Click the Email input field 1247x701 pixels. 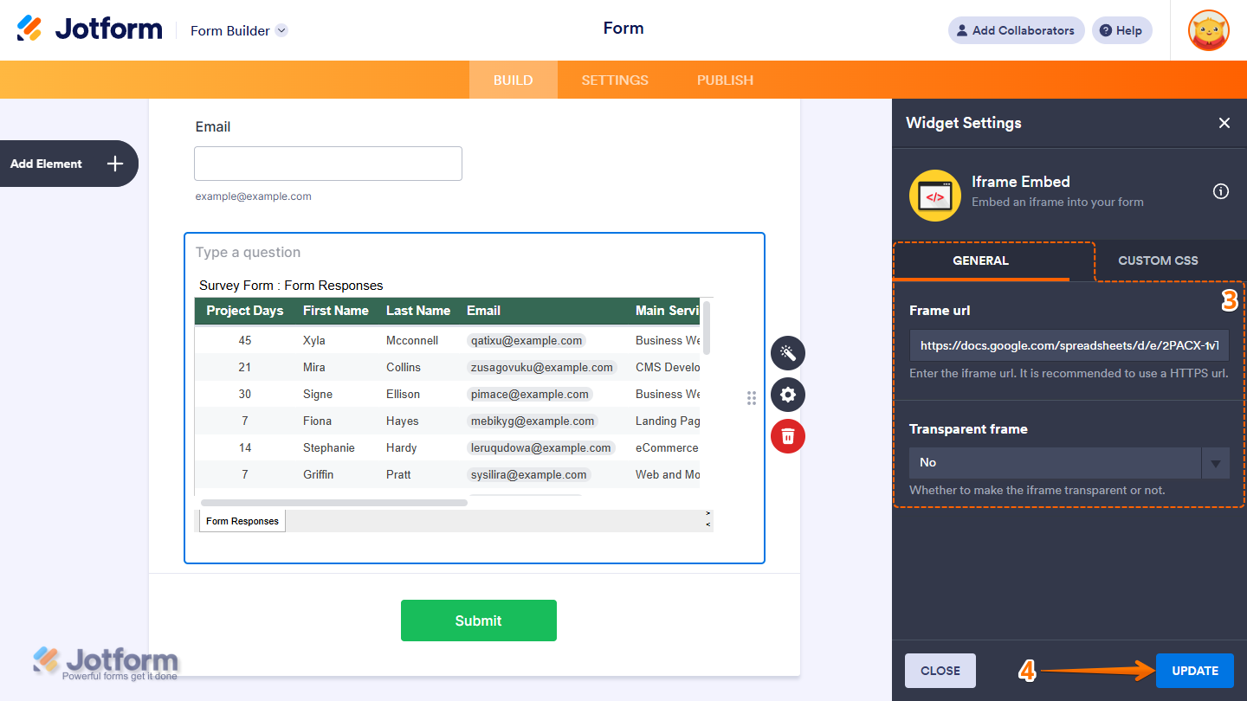328,164
